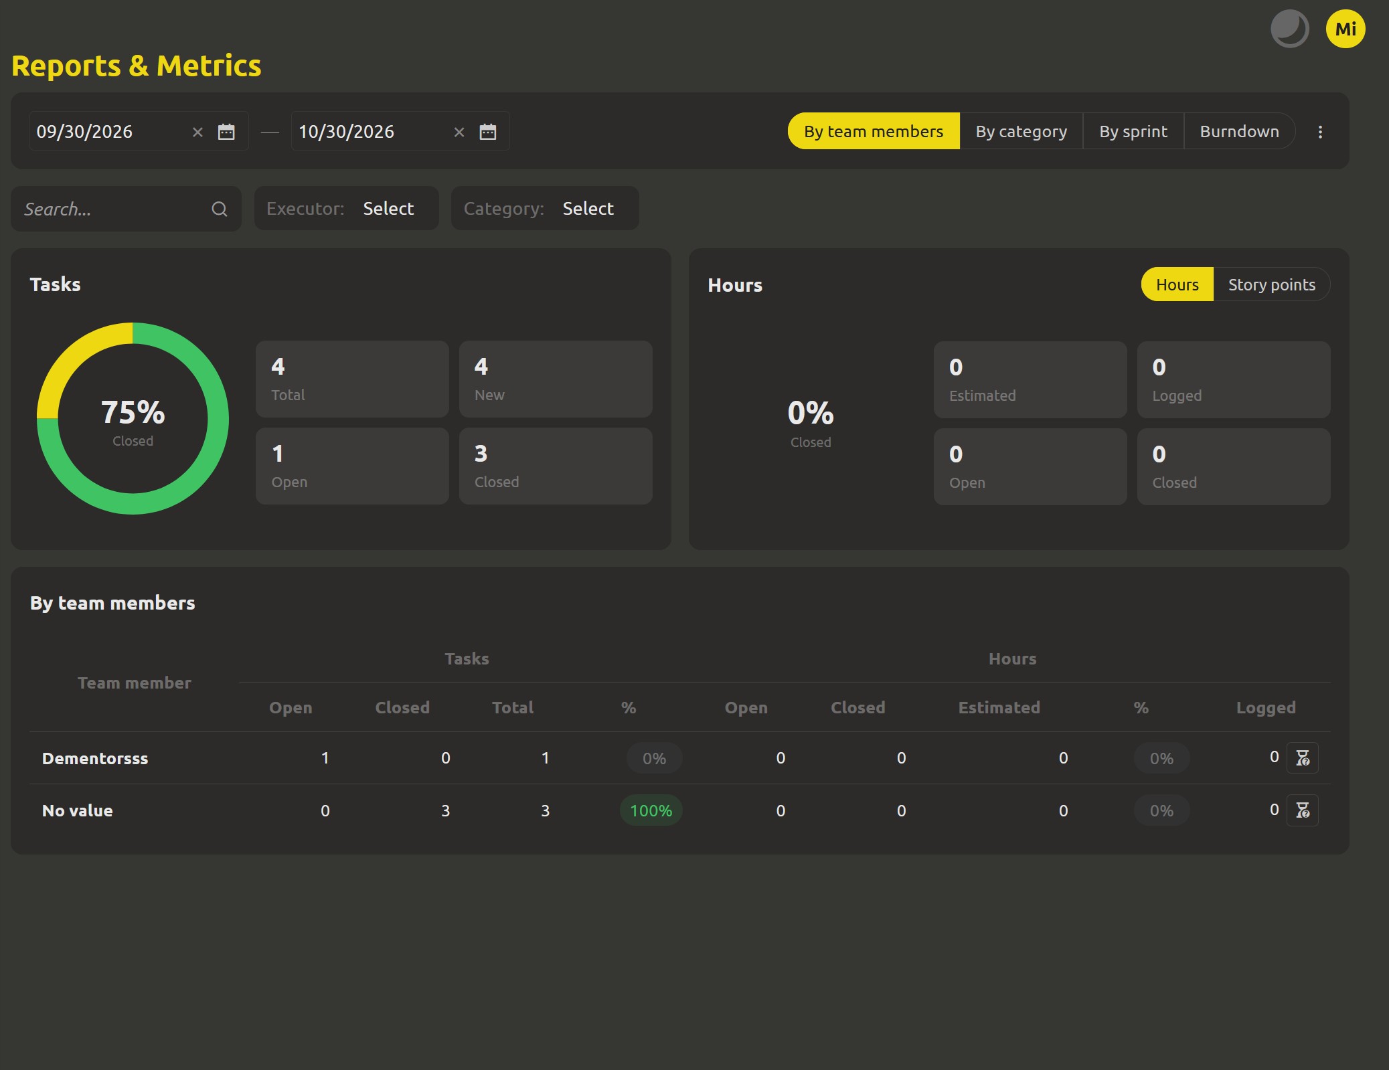
Task: Click the Open hours card
Action: tap(1030, 466)
